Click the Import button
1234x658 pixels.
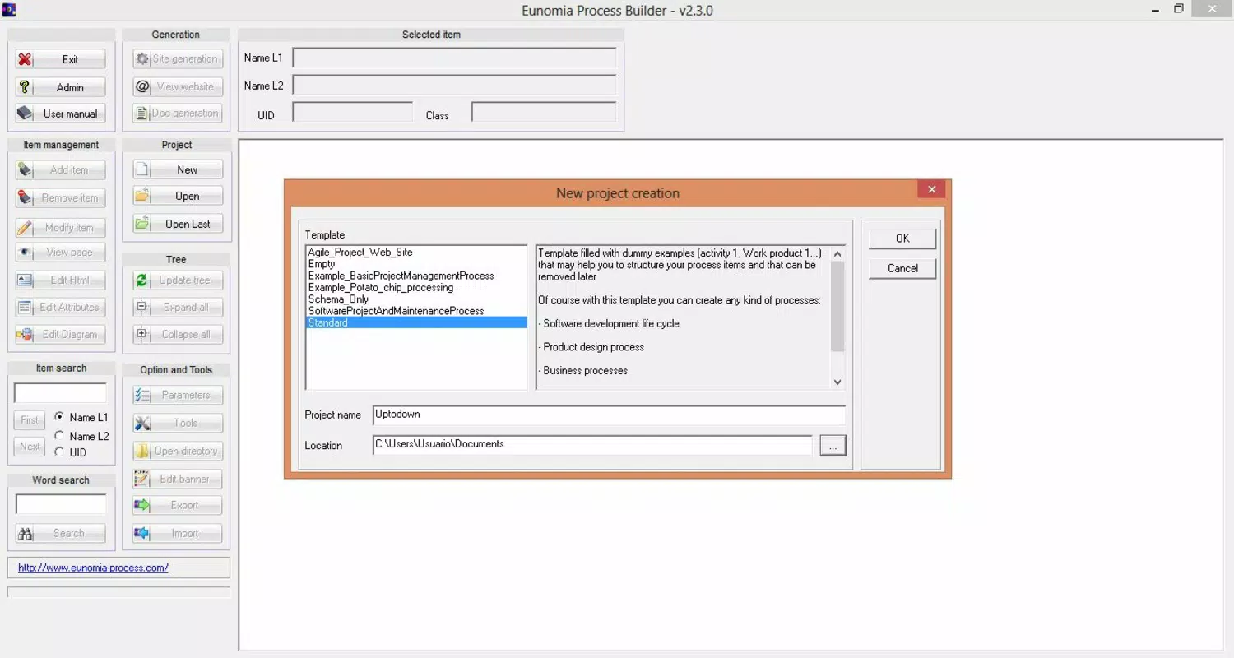coord(178,534)
